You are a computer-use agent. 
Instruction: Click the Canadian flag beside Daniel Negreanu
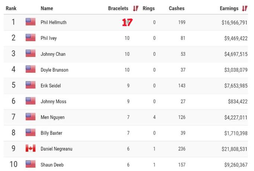[31, 149]
